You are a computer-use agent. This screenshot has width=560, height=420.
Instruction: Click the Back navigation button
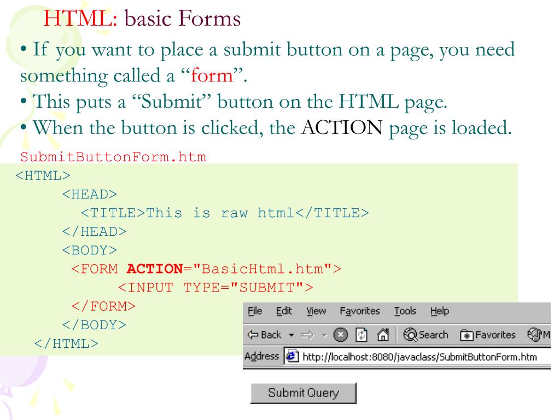[x=265, y=335]
